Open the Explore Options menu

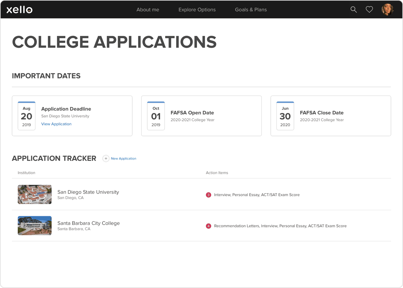point(197,10)
